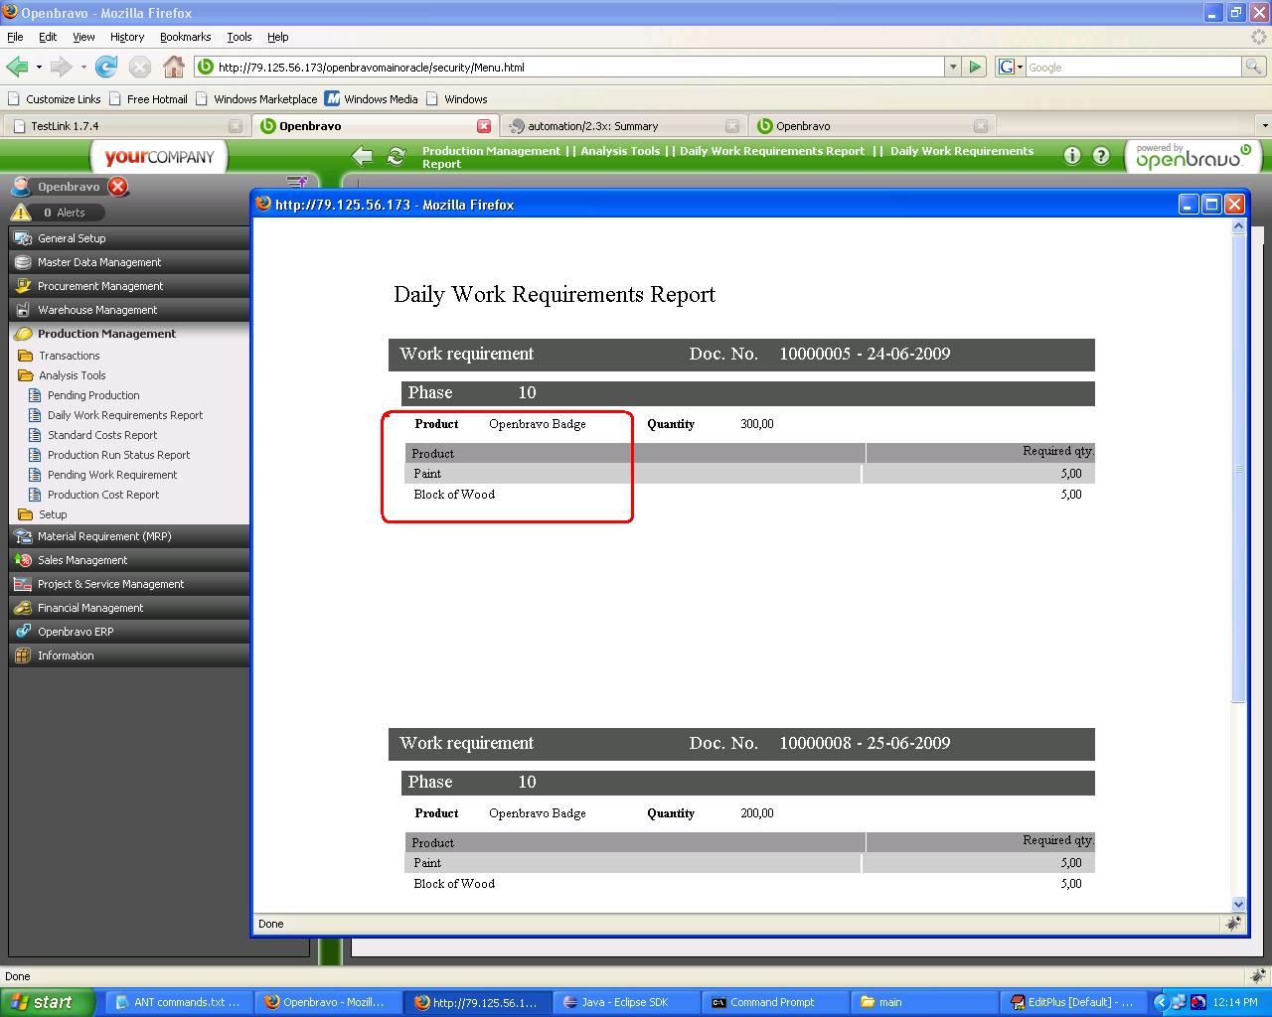Switch to the TestLink 1.7.4 tab
Viewport: 1272px width, 1017px height.
[65, 126]
